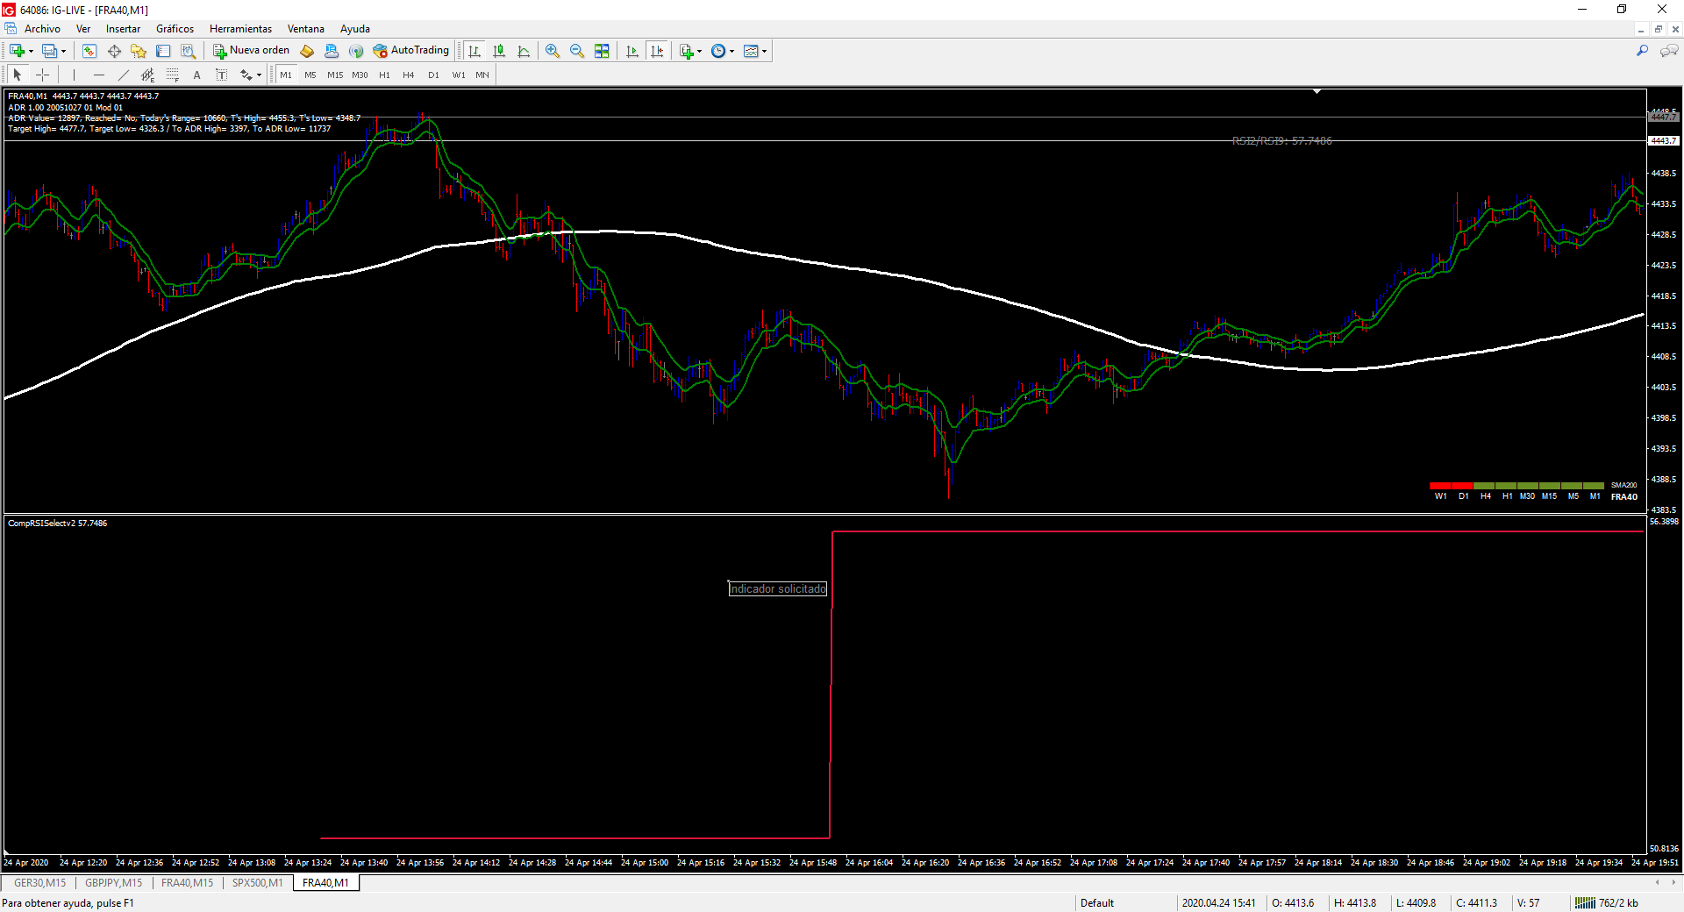Click the toolbar icon right of MetaEditor
The height and width of the screenshot is (912, 1684).
click(332, 51)
